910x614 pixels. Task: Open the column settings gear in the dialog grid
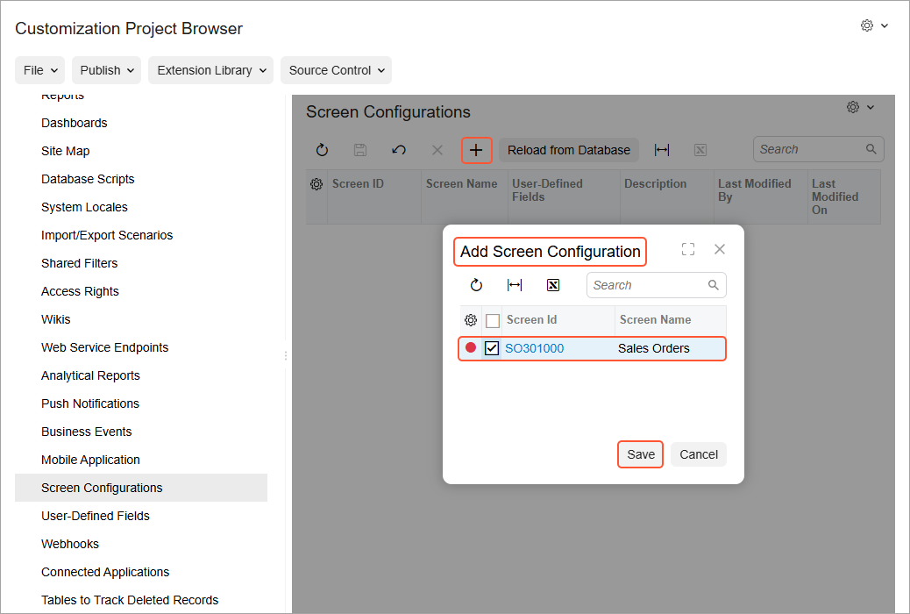coord(470,320)
